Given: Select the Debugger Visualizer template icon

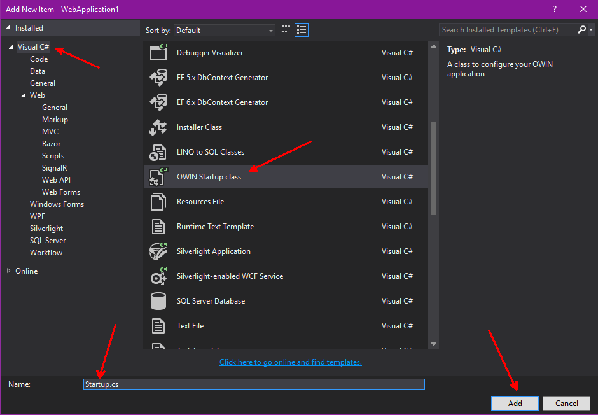Looking at the screenshot, I should [x=158, y=52].
